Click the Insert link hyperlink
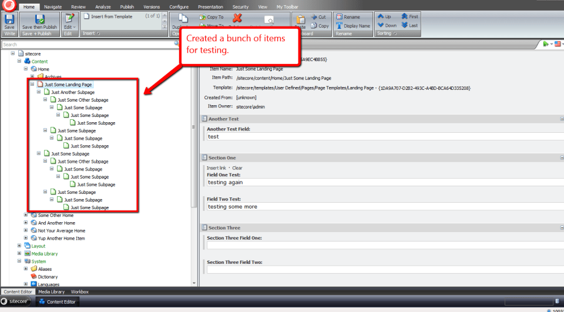 click(216, 168)
